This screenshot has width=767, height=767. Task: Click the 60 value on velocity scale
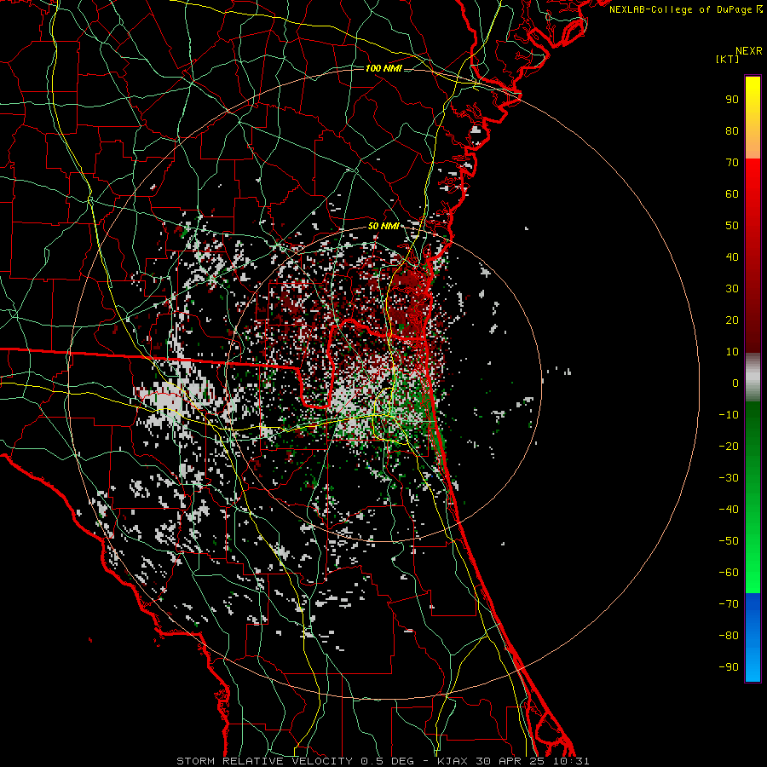[732, 194]
